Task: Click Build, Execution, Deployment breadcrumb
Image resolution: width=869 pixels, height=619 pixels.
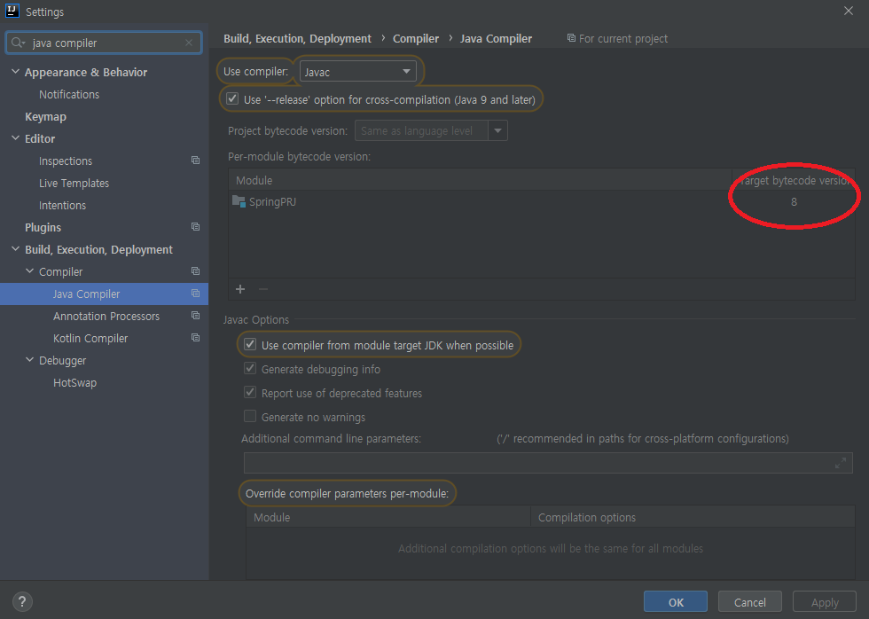Action: (298, 38)
